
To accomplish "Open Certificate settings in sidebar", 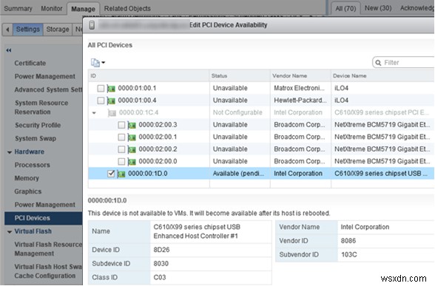I will (30, 64).
